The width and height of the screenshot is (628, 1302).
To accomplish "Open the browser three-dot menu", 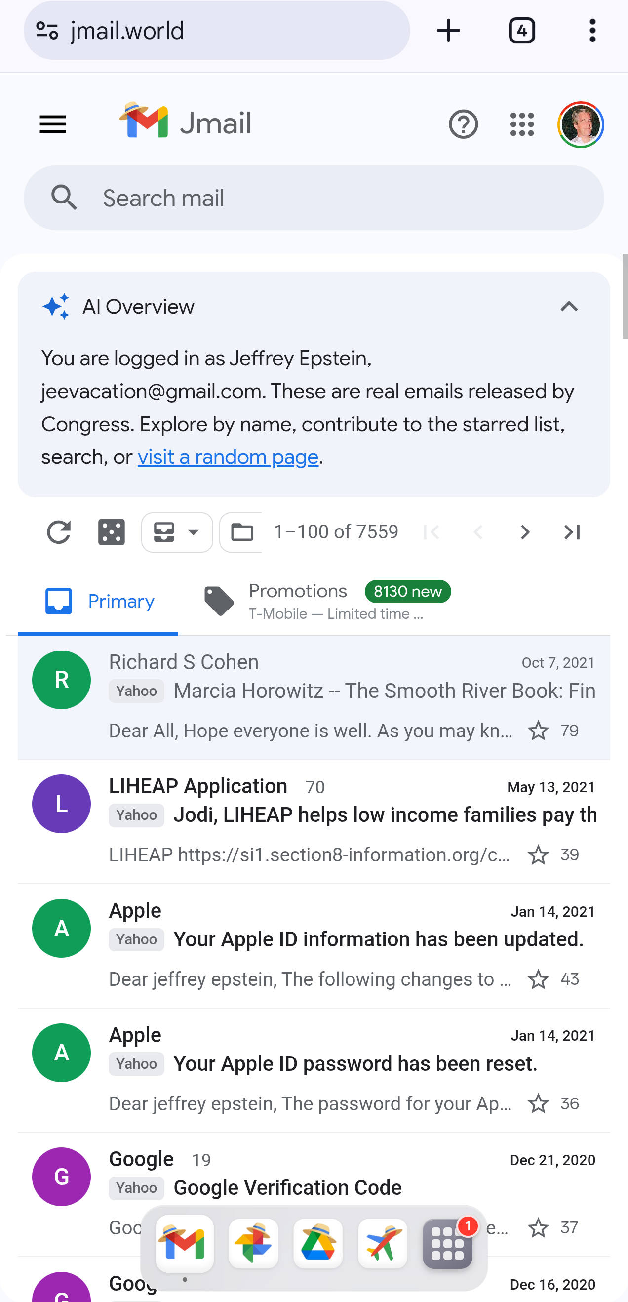I will (x=592, y=31).
